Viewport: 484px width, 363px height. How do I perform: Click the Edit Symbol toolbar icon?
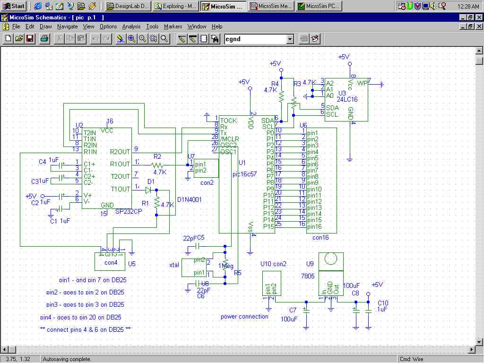(x=315, y=39)
